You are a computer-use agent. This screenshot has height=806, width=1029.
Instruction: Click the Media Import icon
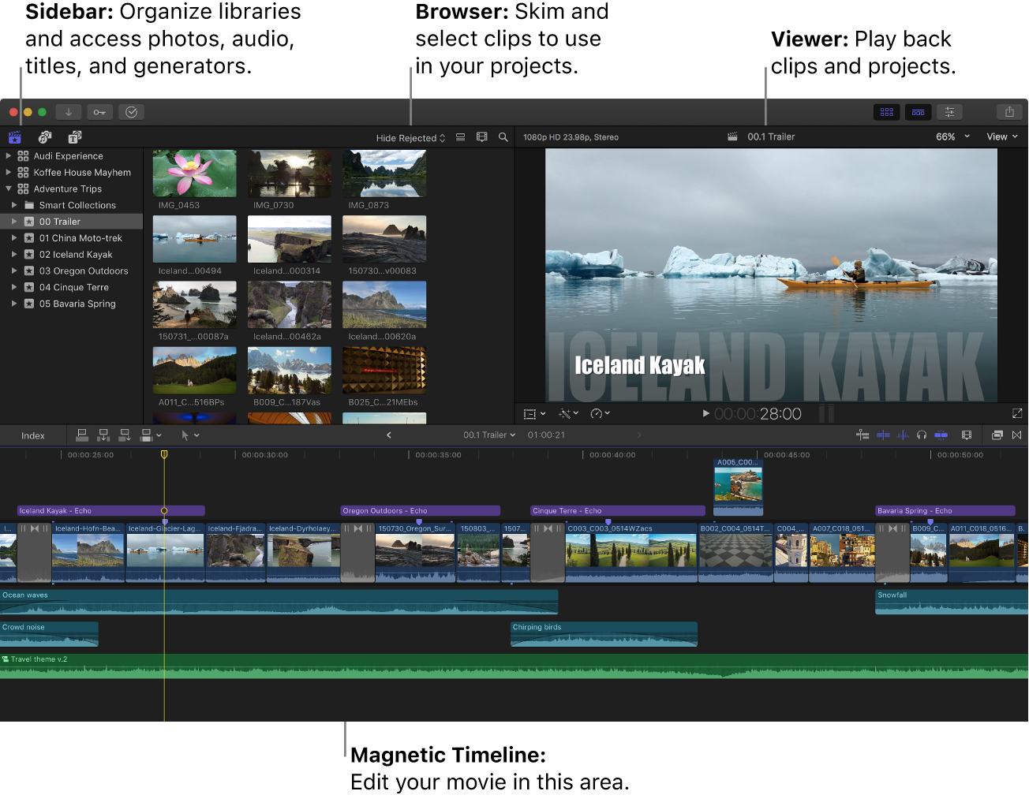tap(68, 111)
